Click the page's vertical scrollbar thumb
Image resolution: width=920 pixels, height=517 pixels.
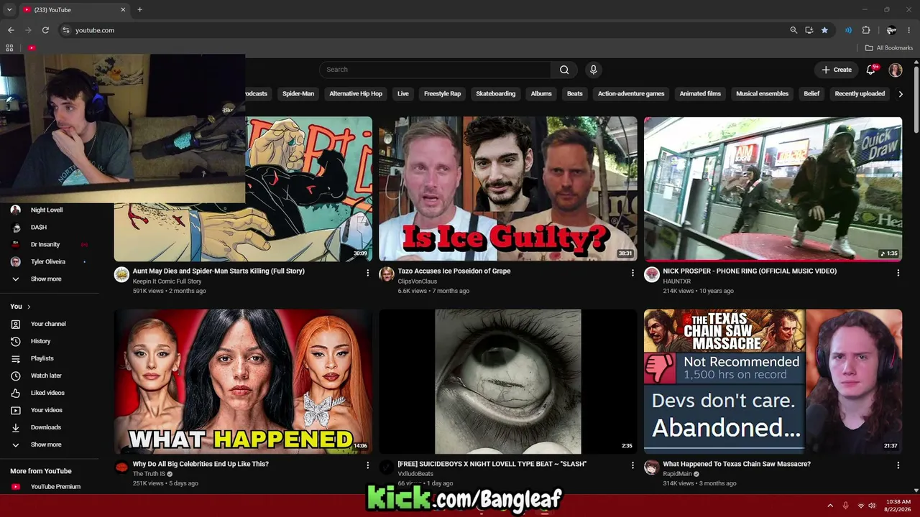(916, 98)
